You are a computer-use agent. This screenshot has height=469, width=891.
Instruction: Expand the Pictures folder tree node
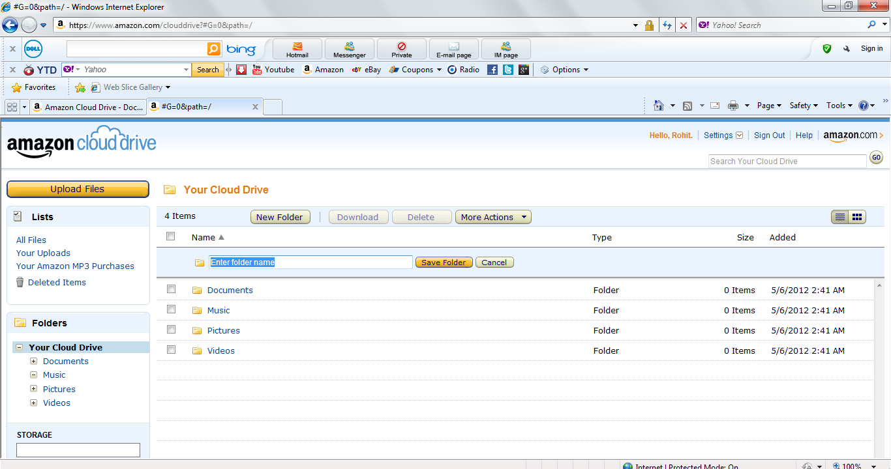(34, 389)
